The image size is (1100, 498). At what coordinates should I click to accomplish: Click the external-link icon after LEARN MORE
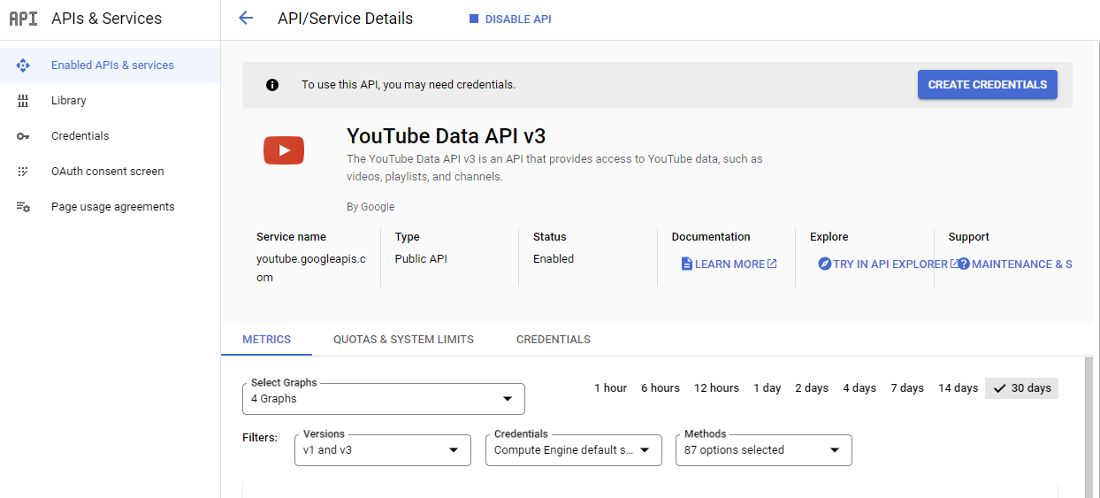tap(772, 264)
